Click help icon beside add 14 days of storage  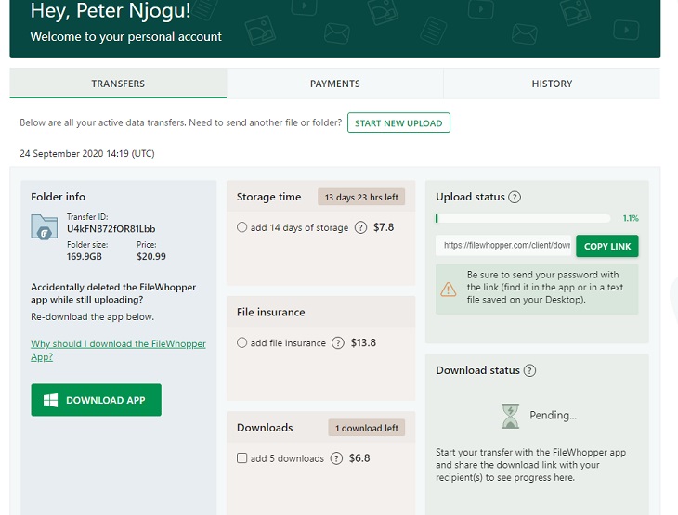click(360, 227)
